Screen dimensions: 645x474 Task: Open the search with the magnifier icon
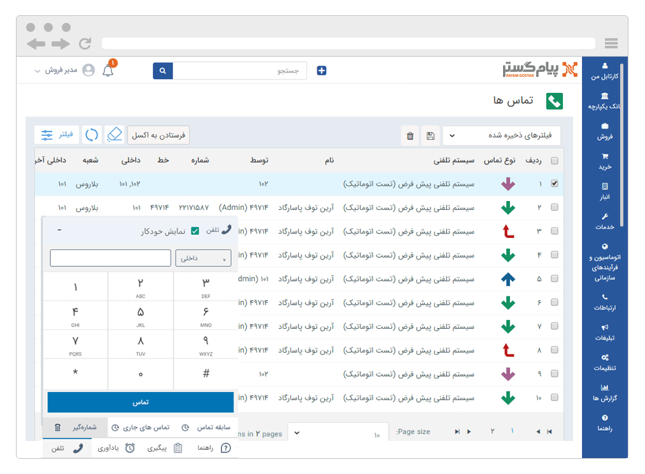pyautogui.click(x=162, y=70)
